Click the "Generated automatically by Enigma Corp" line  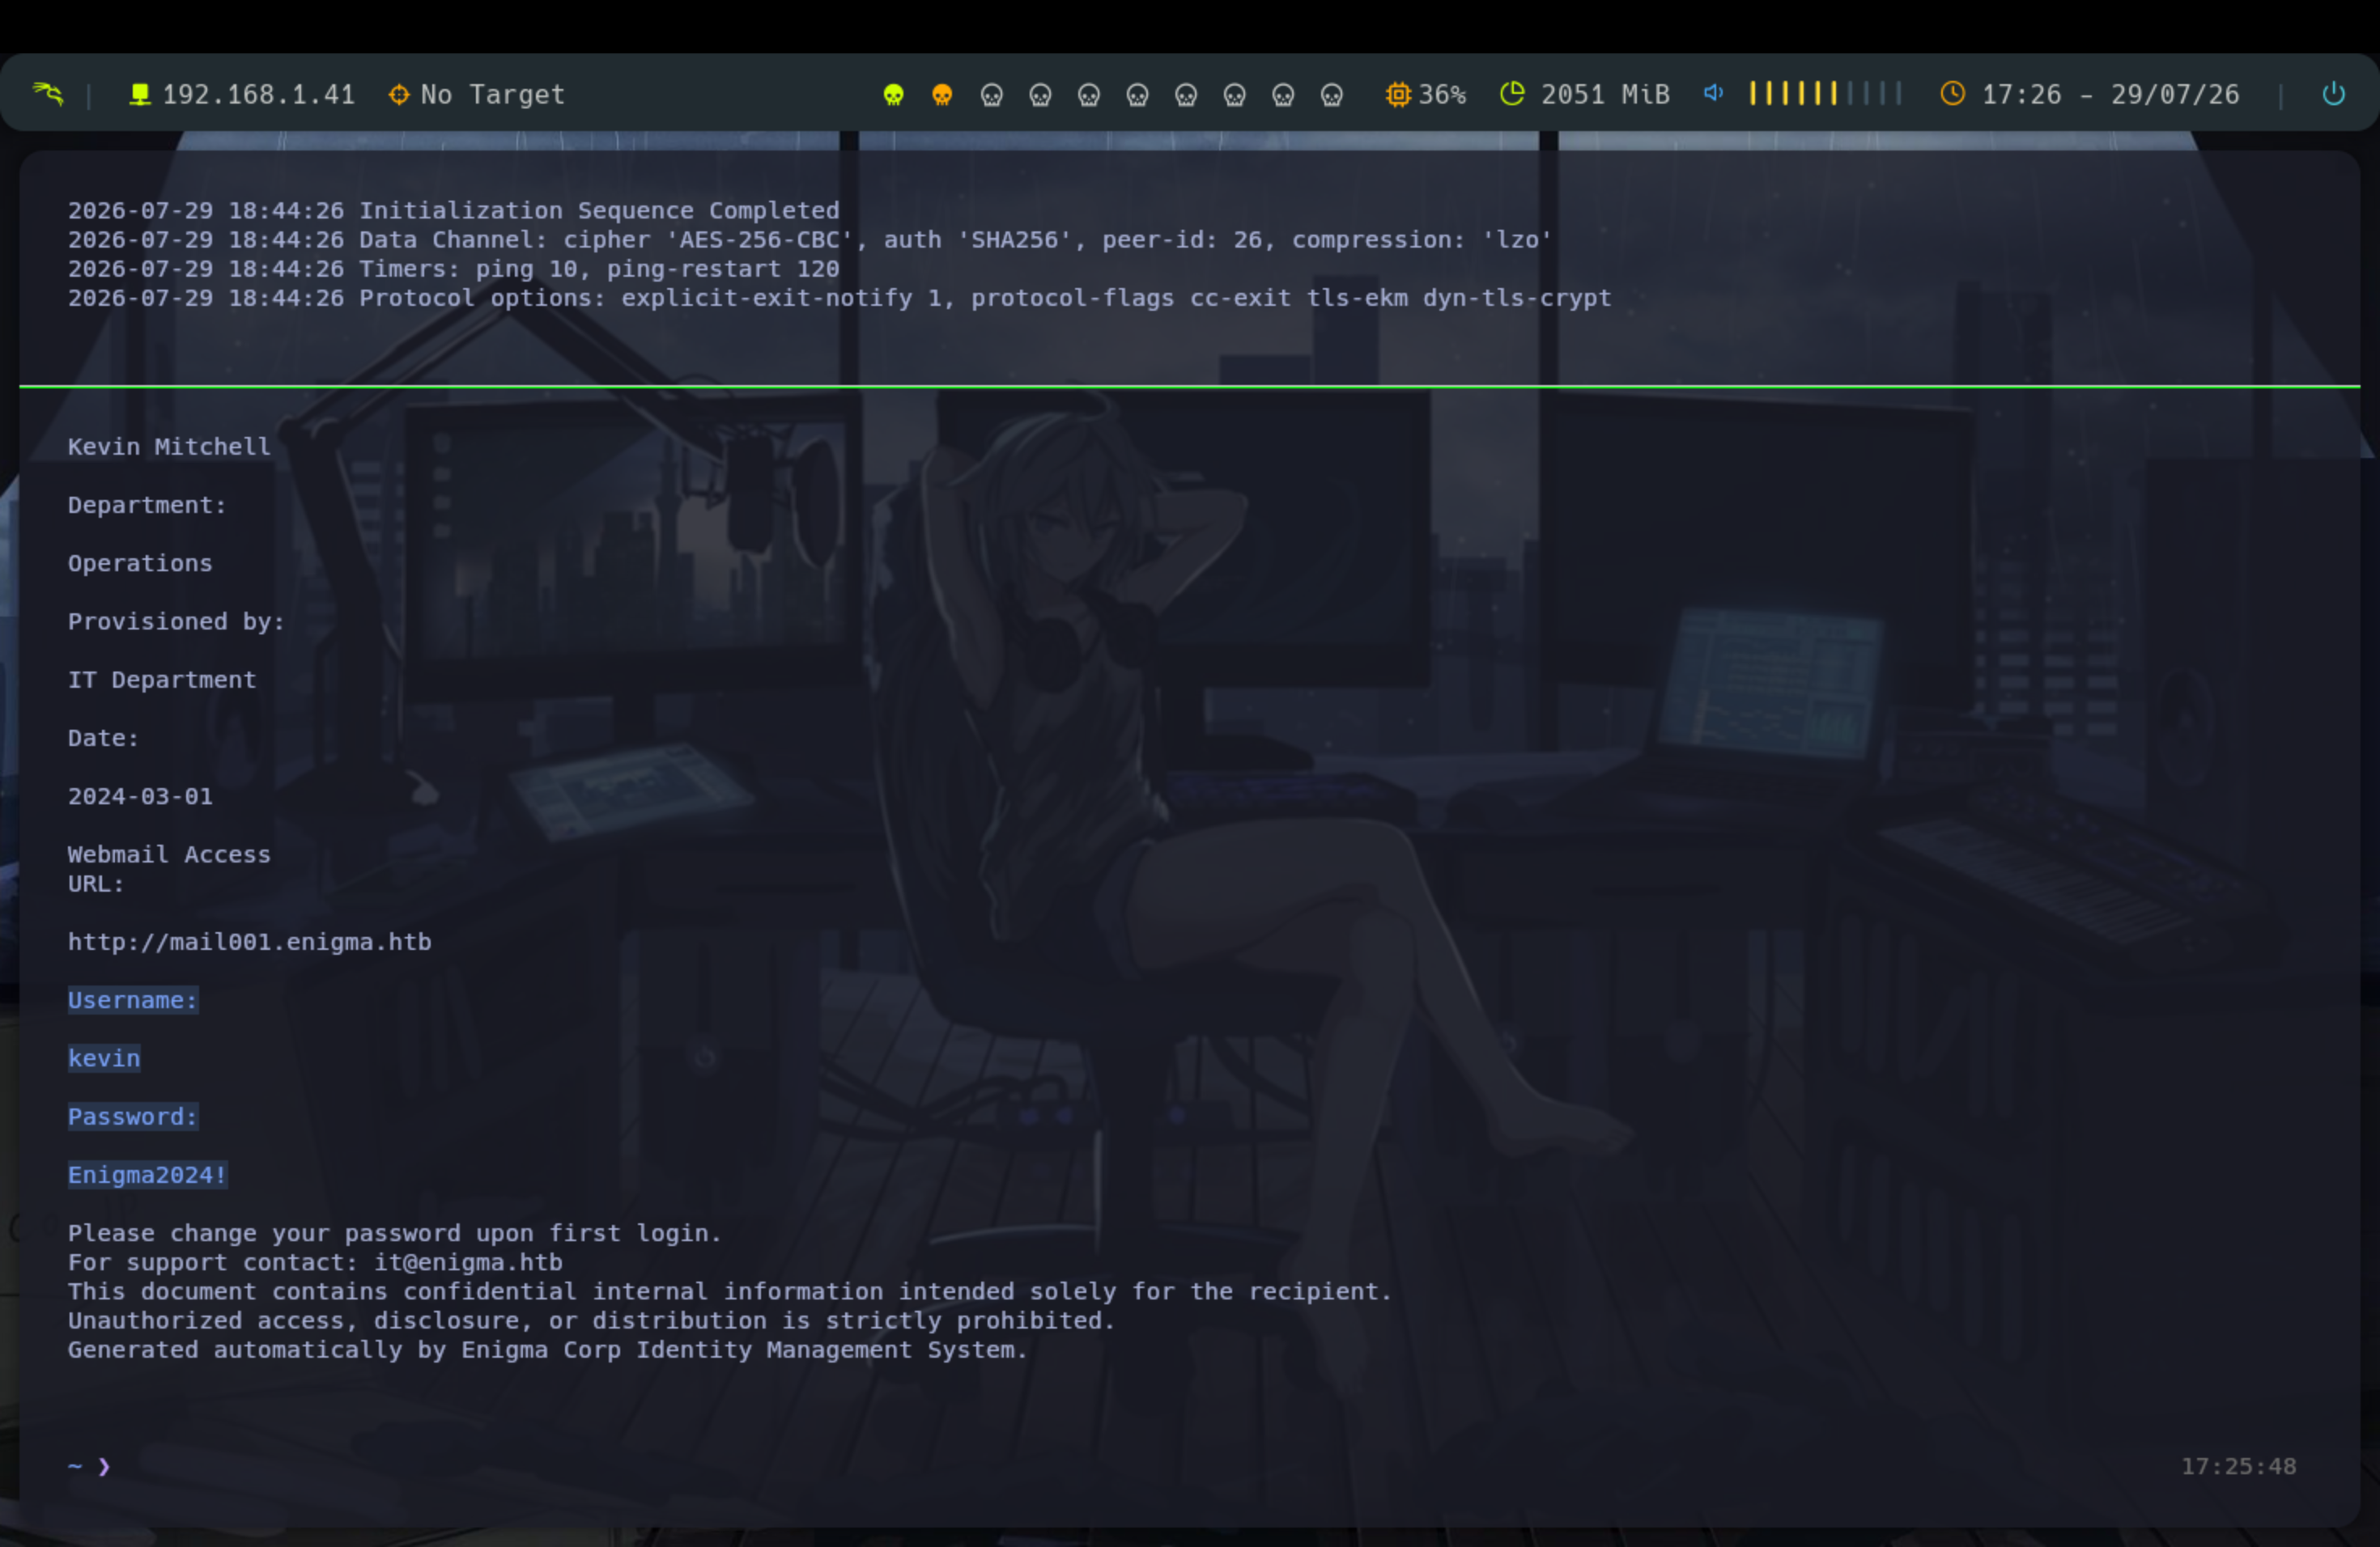click(x=548, y=1350)
